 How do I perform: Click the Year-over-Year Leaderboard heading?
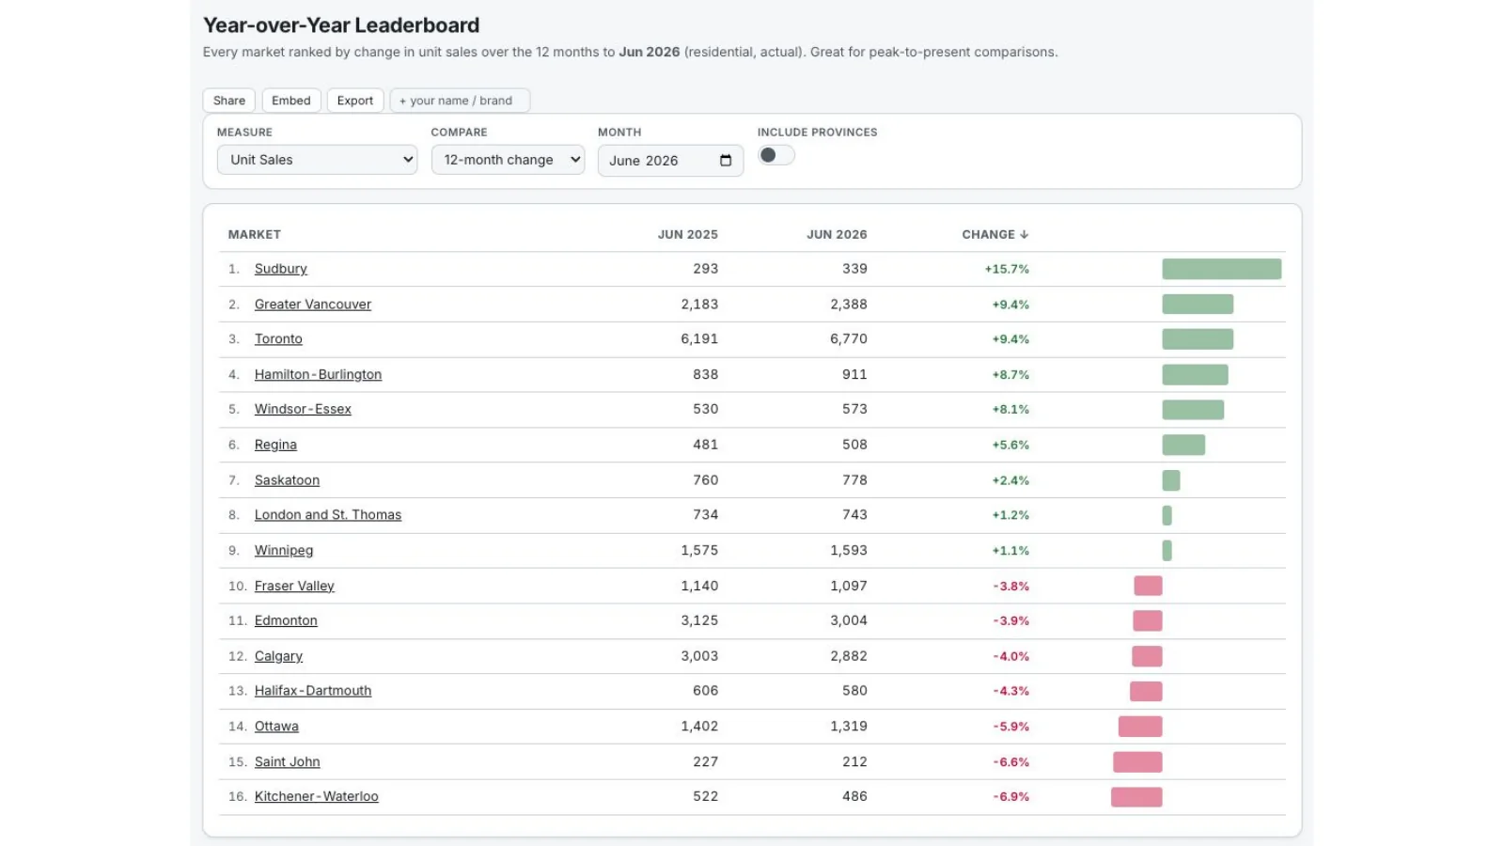point(341,25)
